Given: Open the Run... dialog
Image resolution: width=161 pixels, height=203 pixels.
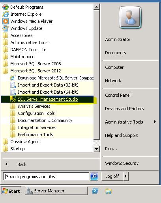Looking at the screenshot, I should pyautogui.click(x=111, y=149).
